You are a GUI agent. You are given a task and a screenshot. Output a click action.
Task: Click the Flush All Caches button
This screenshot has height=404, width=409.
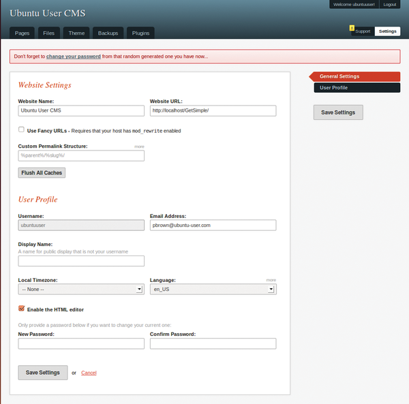coord(42,173)
